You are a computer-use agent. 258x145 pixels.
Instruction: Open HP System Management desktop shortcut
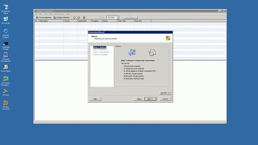[x=6, y=81]
